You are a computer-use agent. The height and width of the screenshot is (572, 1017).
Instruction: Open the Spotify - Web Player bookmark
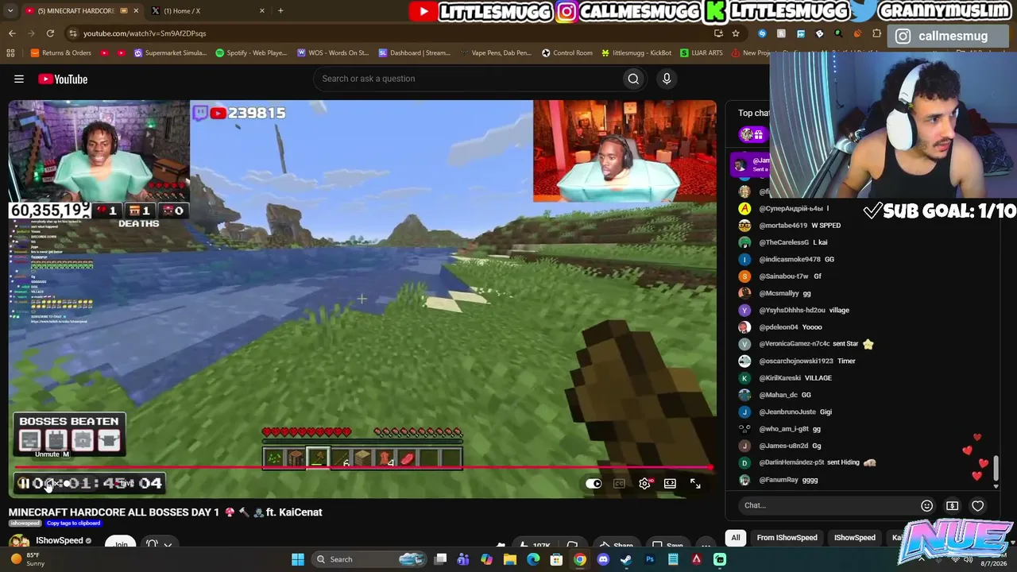tap(251, 53)
